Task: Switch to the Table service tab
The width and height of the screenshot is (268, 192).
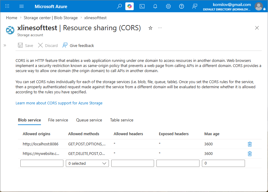Action: click(x=122, y=120)
